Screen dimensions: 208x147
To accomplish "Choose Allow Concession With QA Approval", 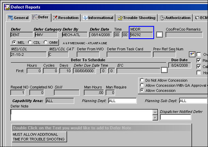I will click(x=142, y=85).
